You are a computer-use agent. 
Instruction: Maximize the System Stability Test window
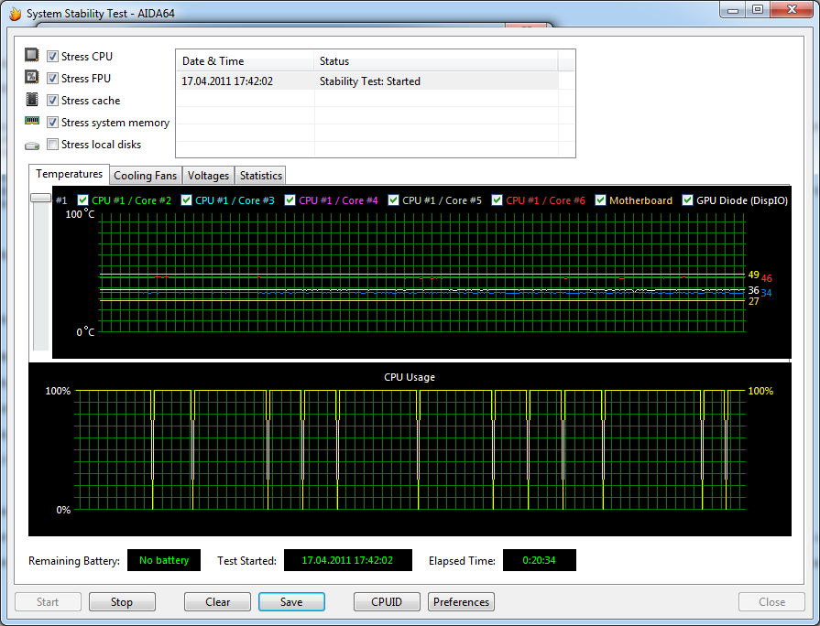pyautogui.click(x=758, y=10)
